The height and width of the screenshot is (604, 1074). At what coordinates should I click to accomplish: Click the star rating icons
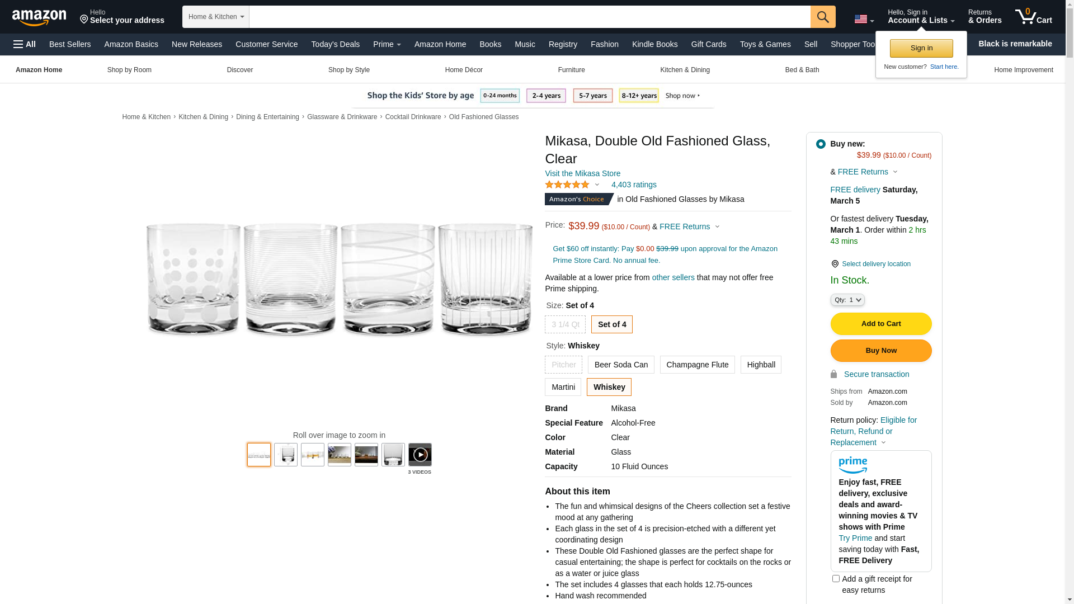click(x=567, y=185)
